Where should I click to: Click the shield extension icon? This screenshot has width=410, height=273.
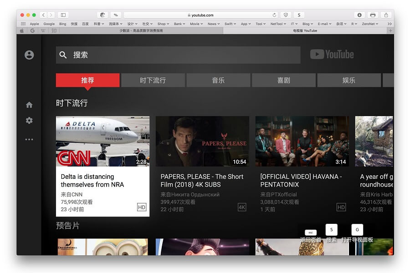(x=286, y=15)
